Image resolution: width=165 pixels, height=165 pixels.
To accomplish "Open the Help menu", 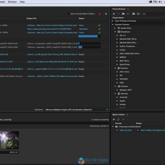I will pyautogui.click(x=22, y=2).
